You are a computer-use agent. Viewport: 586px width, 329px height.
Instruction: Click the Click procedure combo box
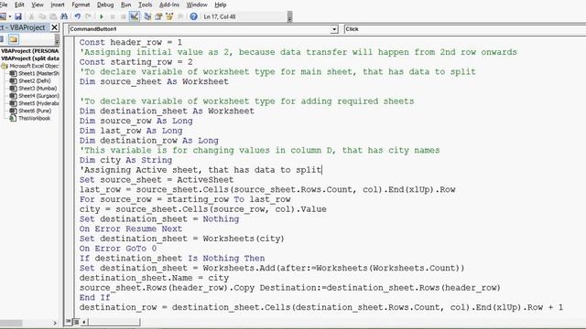coord(464,29)
